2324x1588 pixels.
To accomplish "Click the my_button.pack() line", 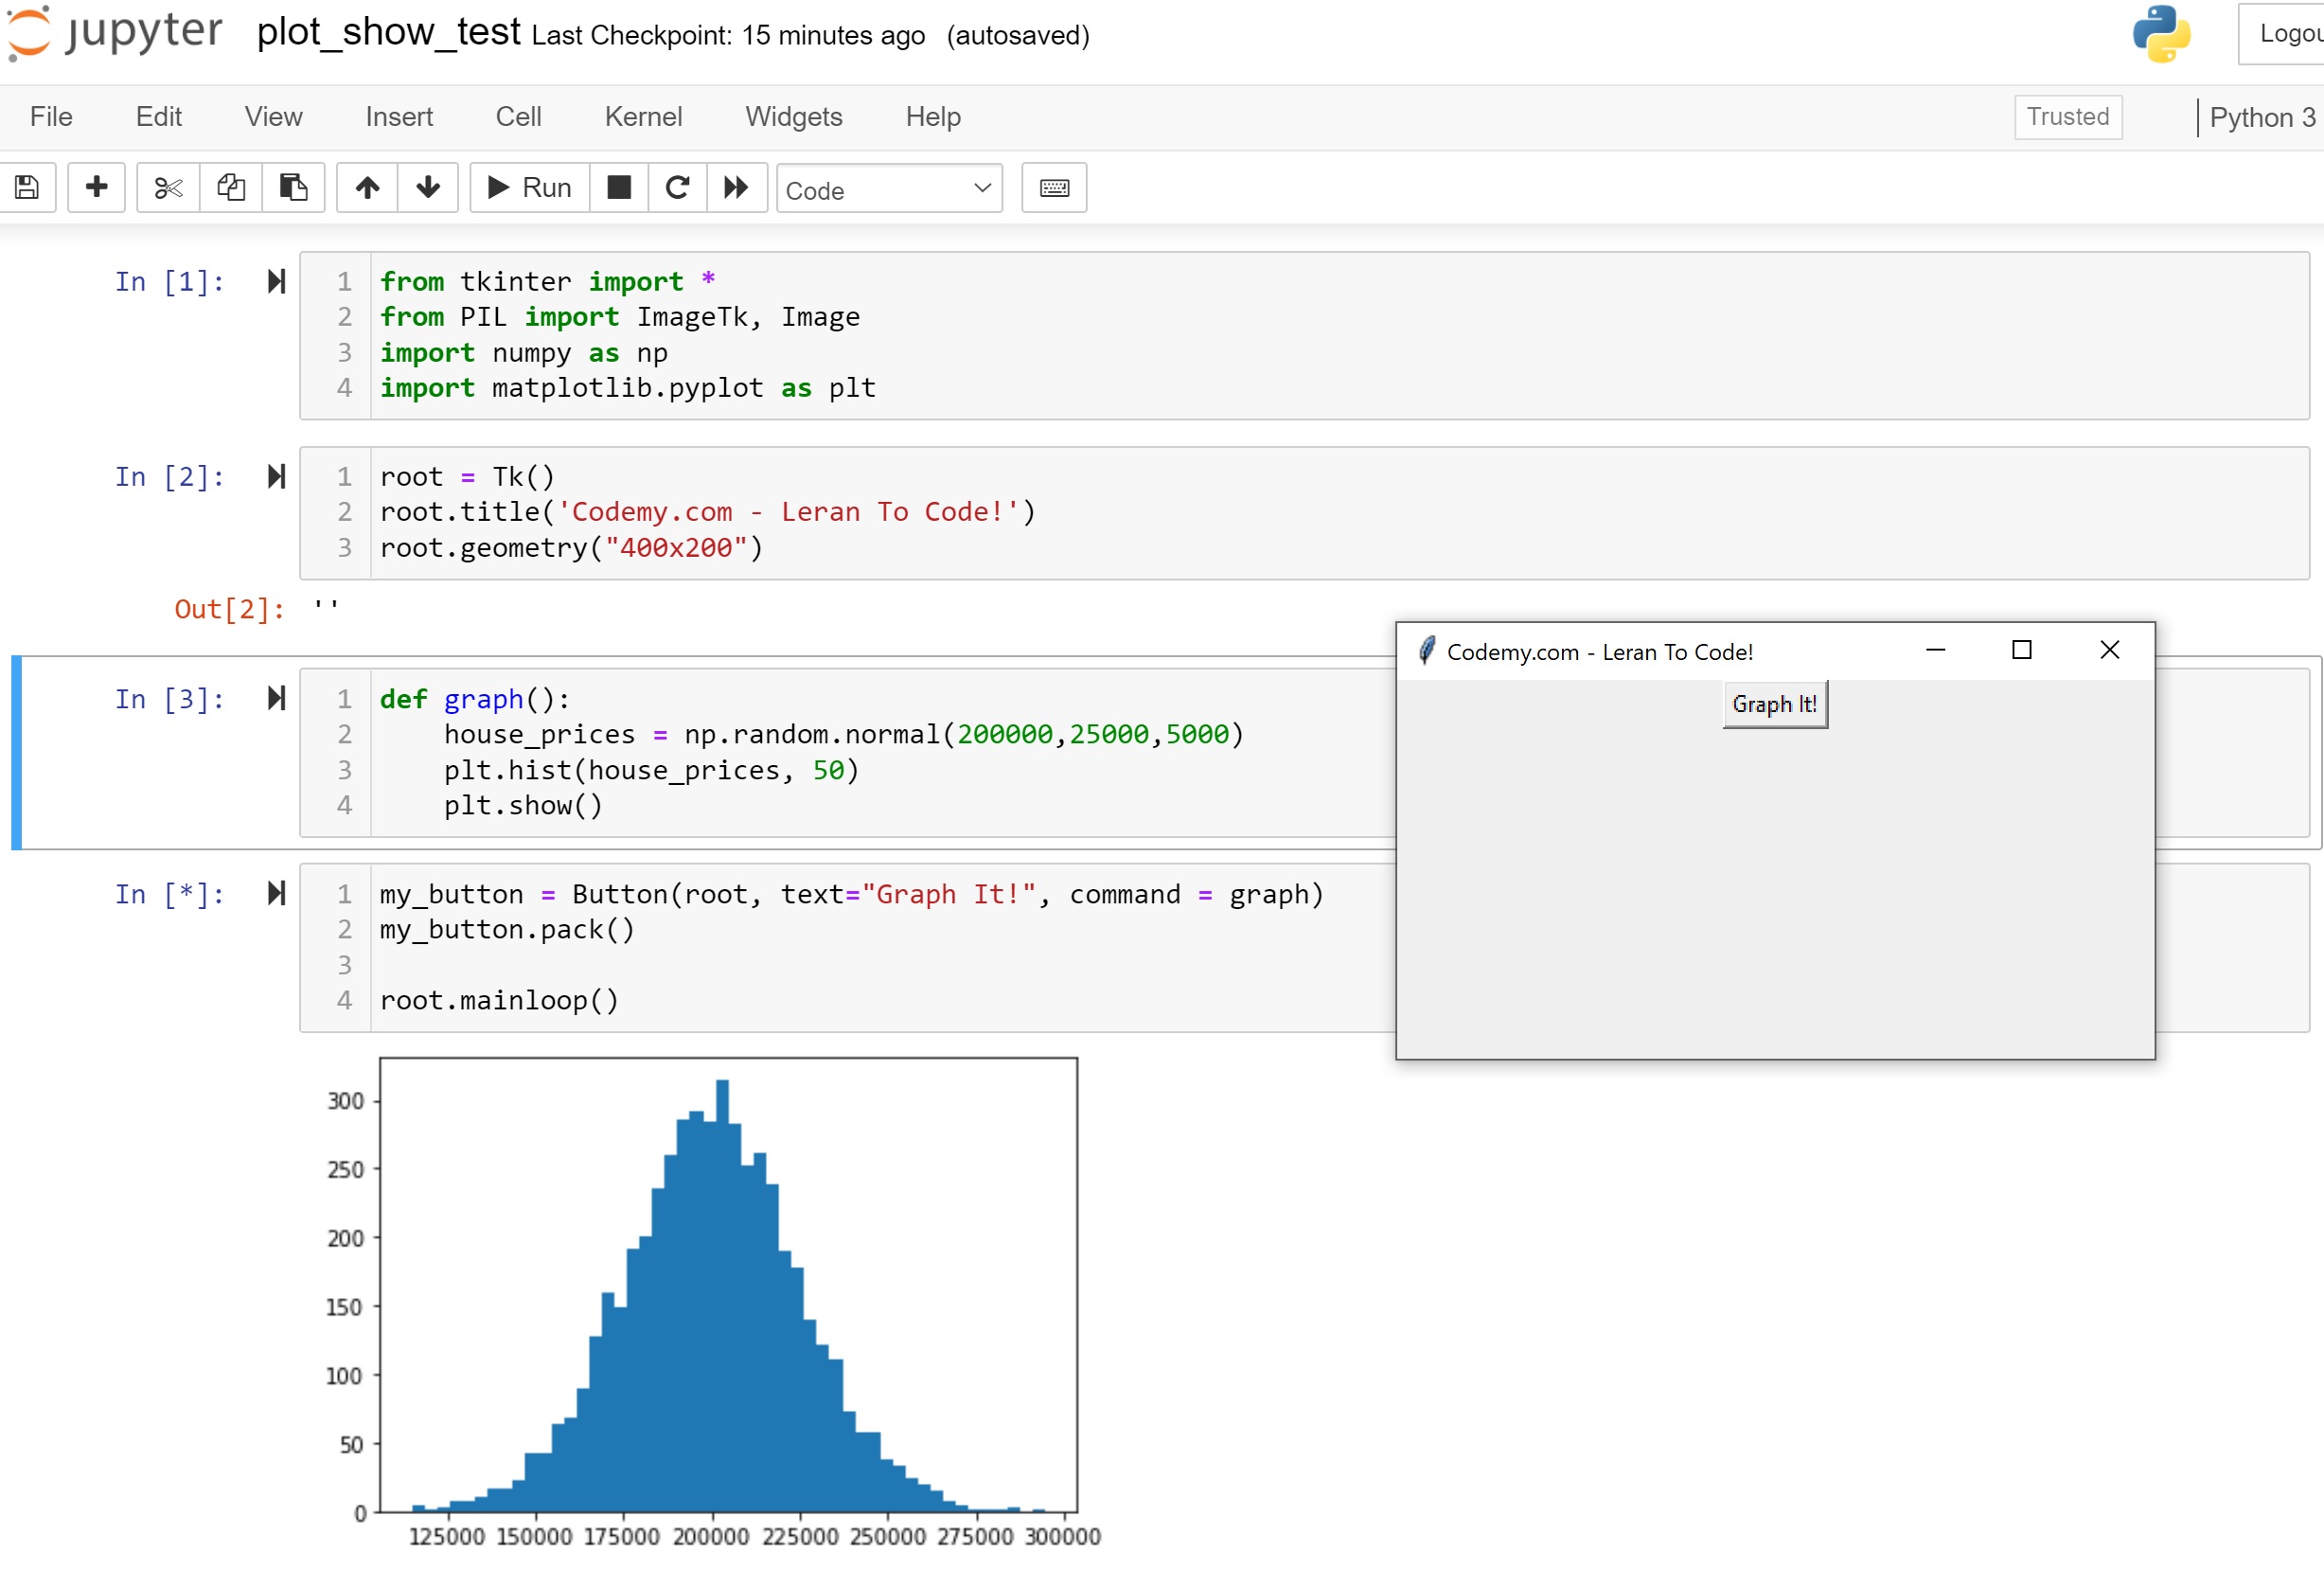I will tap(507, 930).
